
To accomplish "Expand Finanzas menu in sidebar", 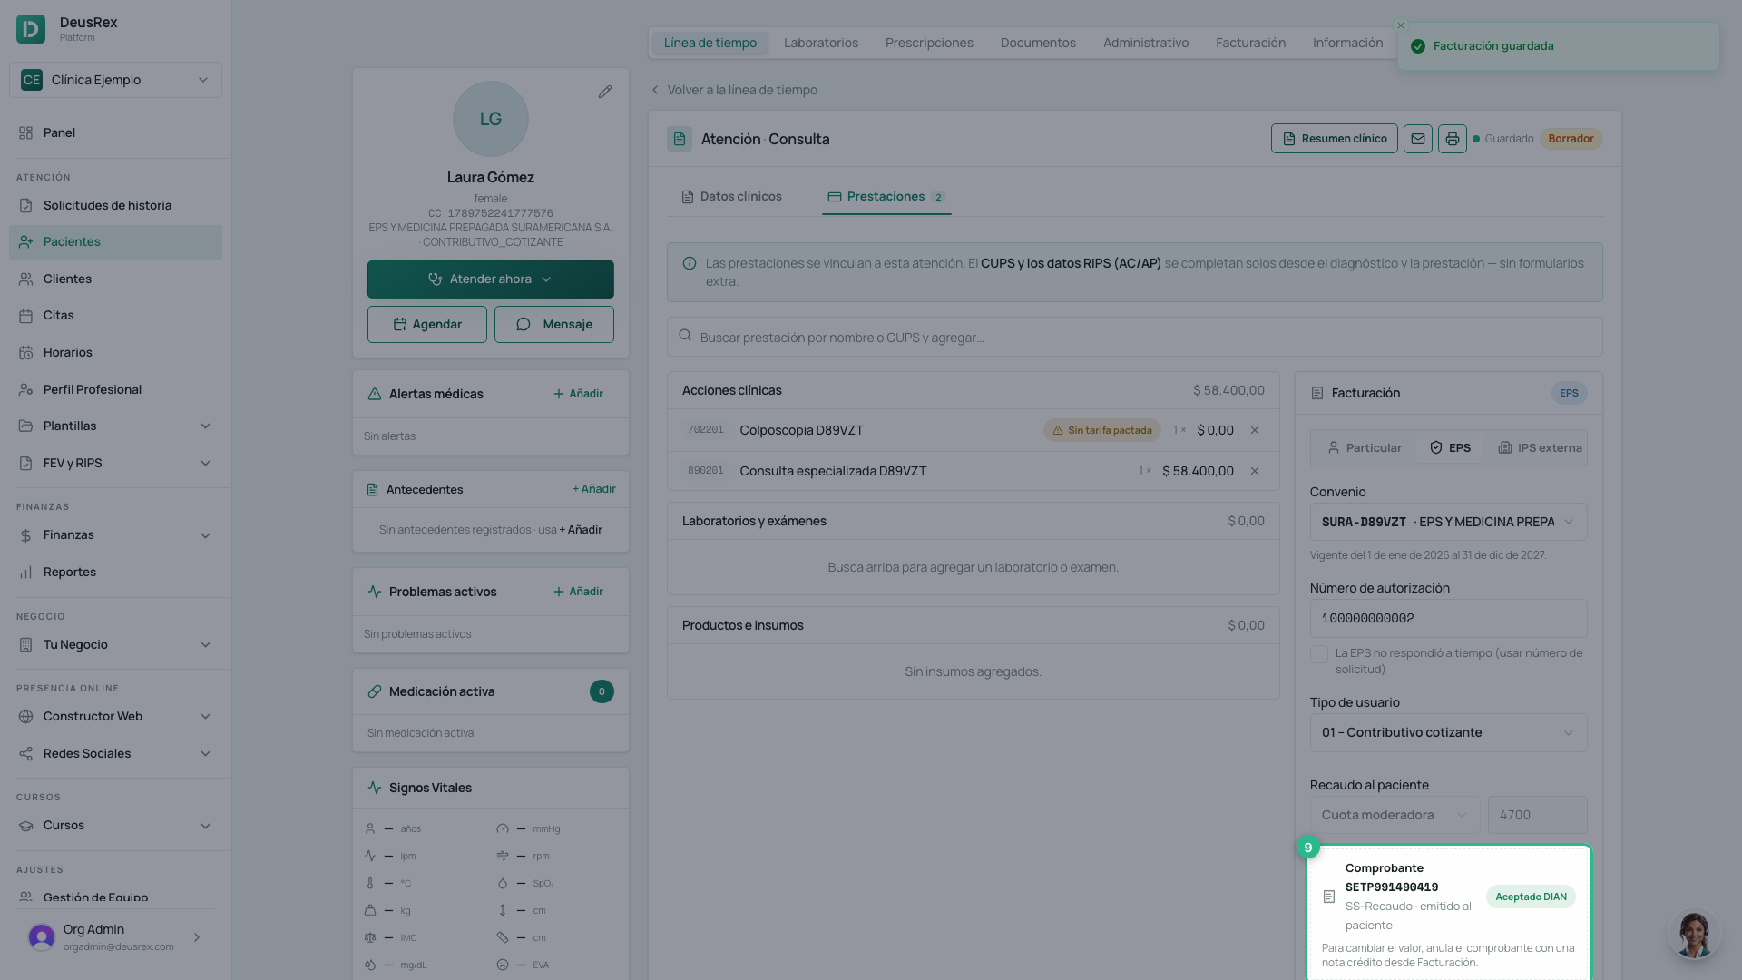I will pos(115,534).
